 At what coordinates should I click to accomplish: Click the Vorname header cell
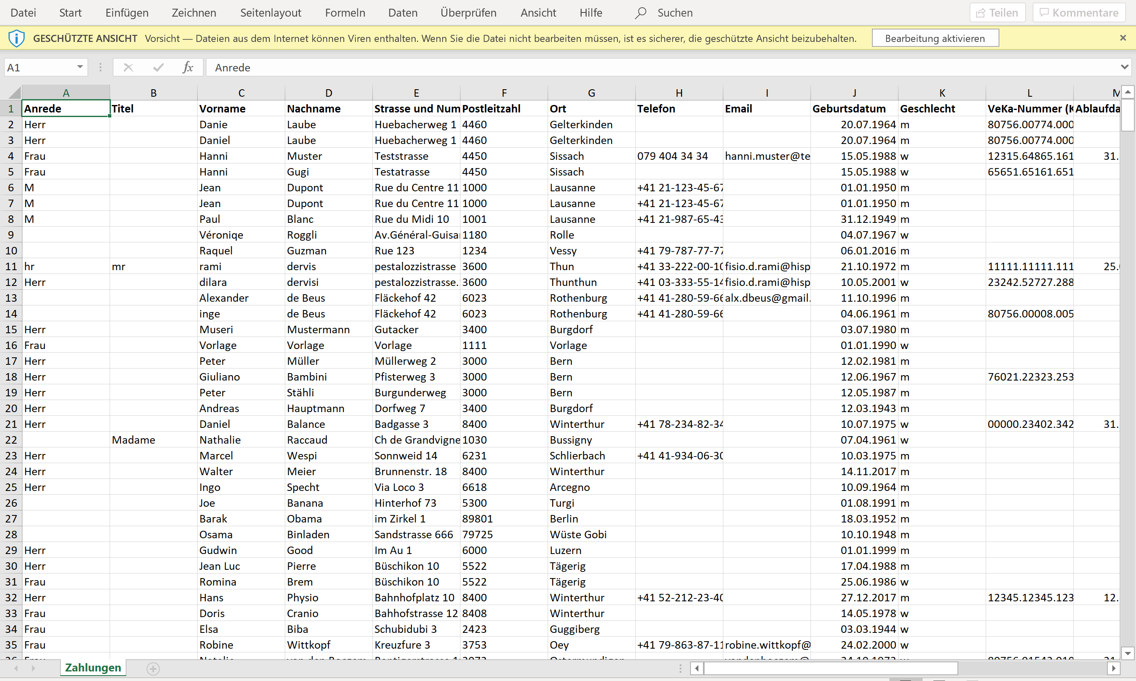[x=241, y=109]
